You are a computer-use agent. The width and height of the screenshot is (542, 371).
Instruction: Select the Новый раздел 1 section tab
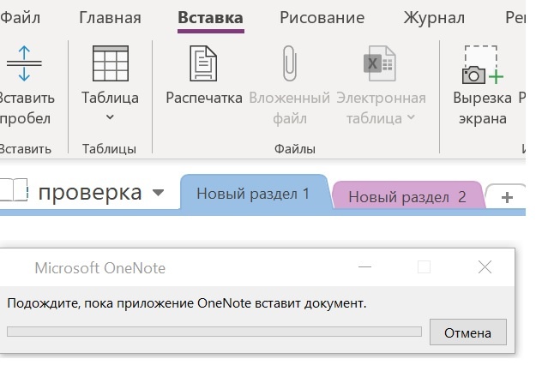(x=253, y=194)
